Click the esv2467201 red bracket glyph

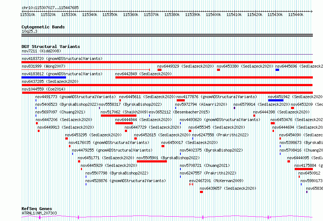191,184
